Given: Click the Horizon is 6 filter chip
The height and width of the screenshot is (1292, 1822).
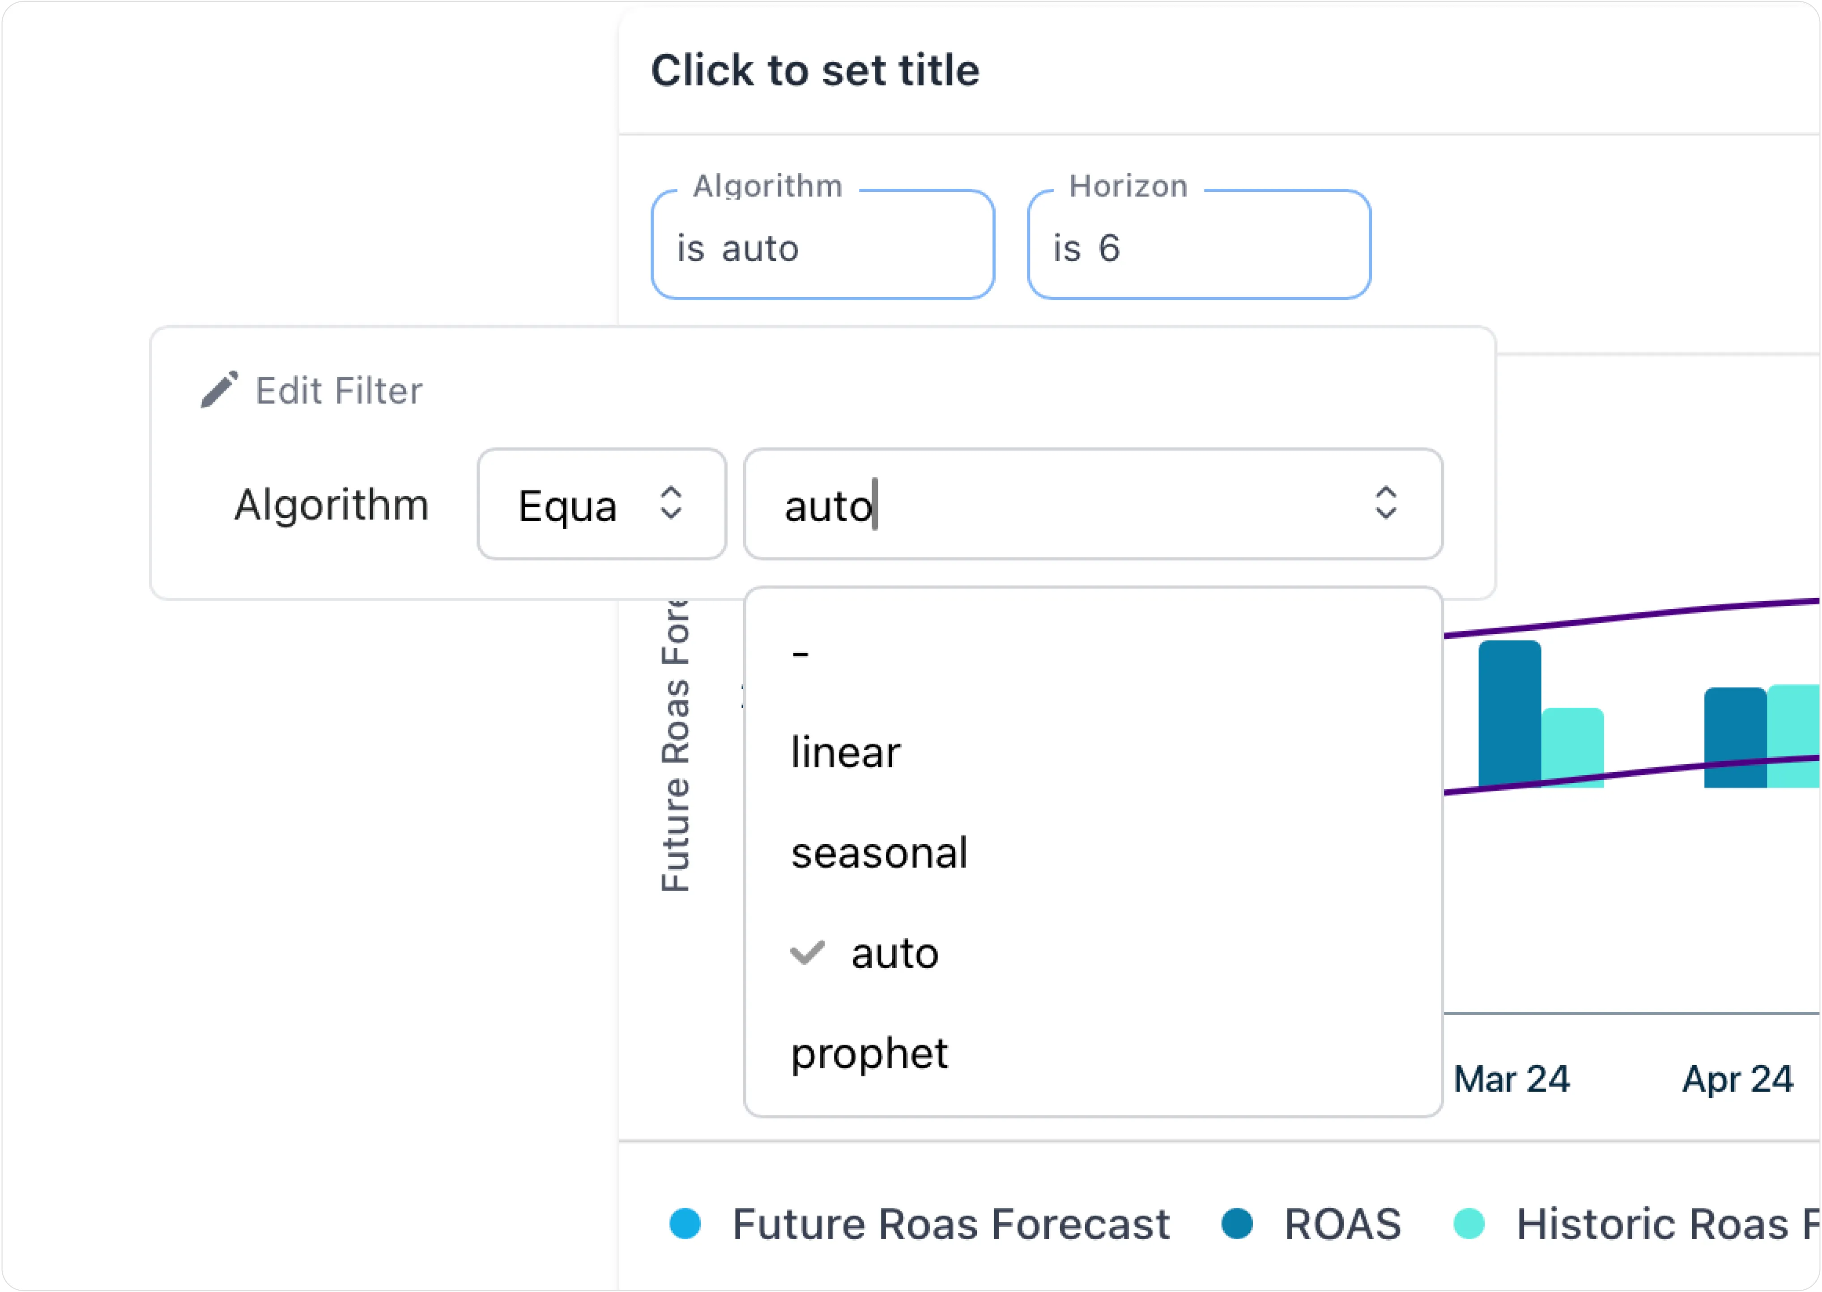Looking at the screenshot, I should pyautogui.click(x=1198, y=245).
